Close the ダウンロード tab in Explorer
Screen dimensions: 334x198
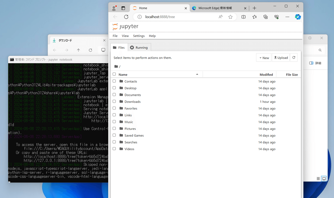coord(104,40)
